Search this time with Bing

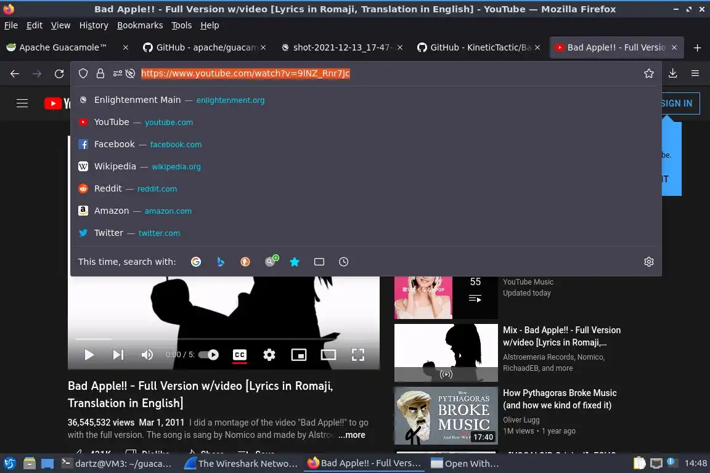(x=221, y=262)
